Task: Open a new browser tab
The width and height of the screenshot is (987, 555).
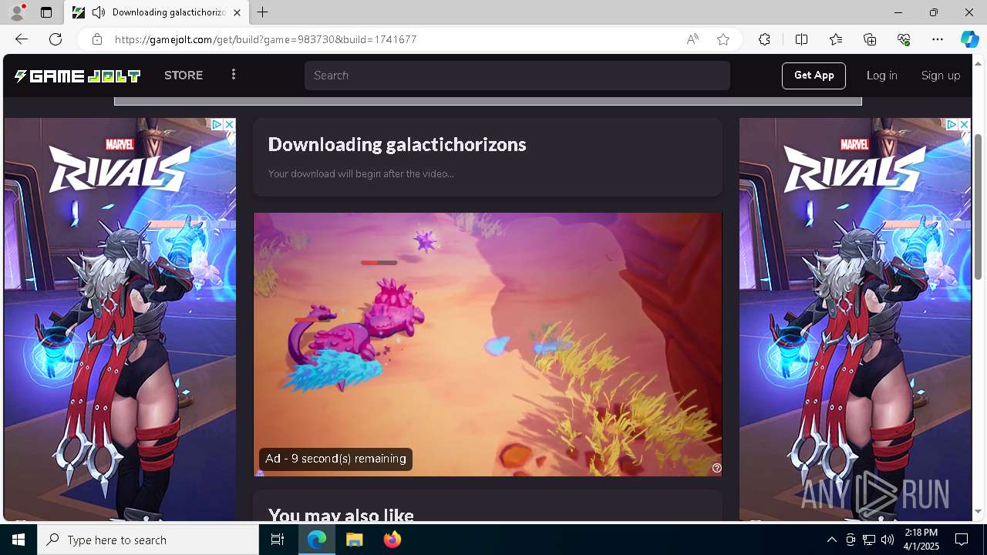Action: 263,12
